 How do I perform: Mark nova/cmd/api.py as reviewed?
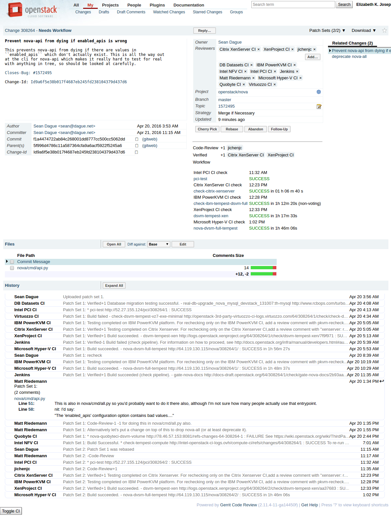(12, 268)
